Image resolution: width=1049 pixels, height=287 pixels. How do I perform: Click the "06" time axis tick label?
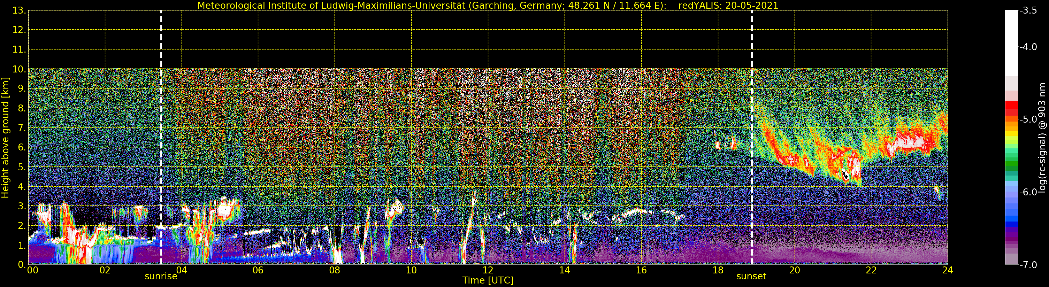(x=258, y=270)
